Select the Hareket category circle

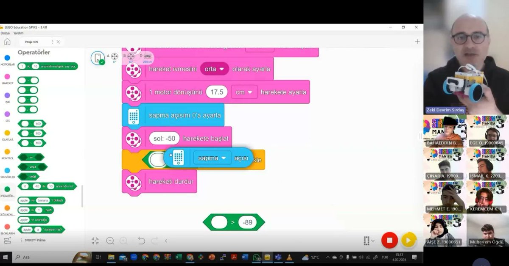(7, 77)
